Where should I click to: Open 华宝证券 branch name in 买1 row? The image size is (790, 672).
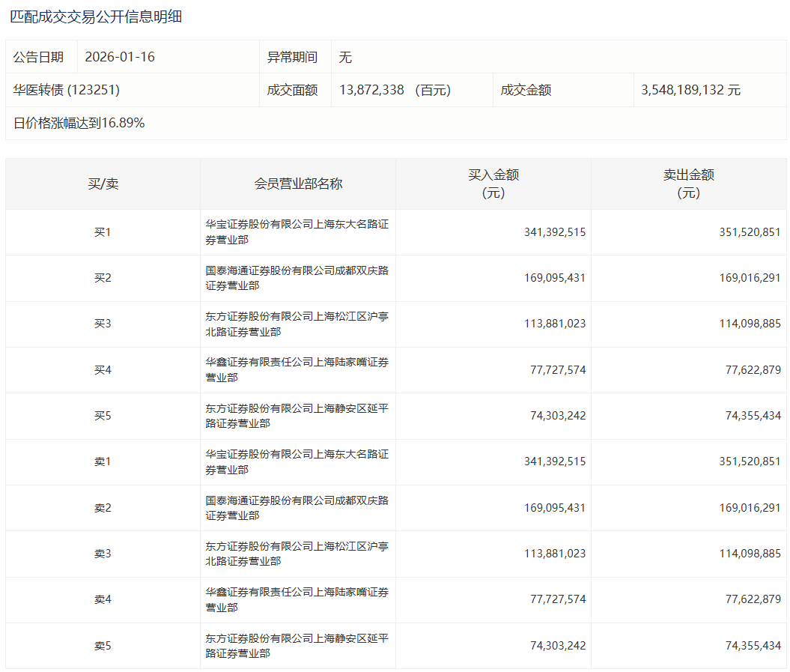297,232
